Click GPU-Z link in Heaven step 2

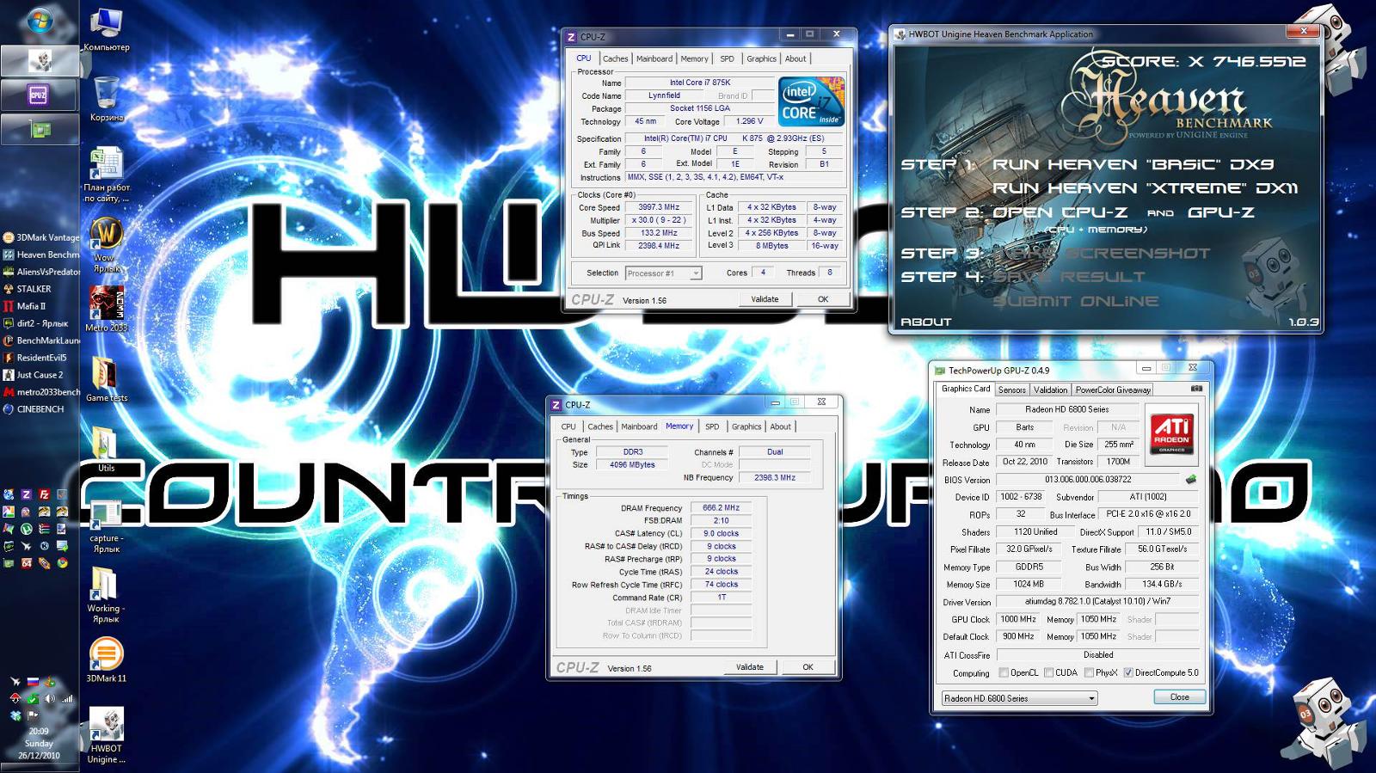click(1221, 212)
